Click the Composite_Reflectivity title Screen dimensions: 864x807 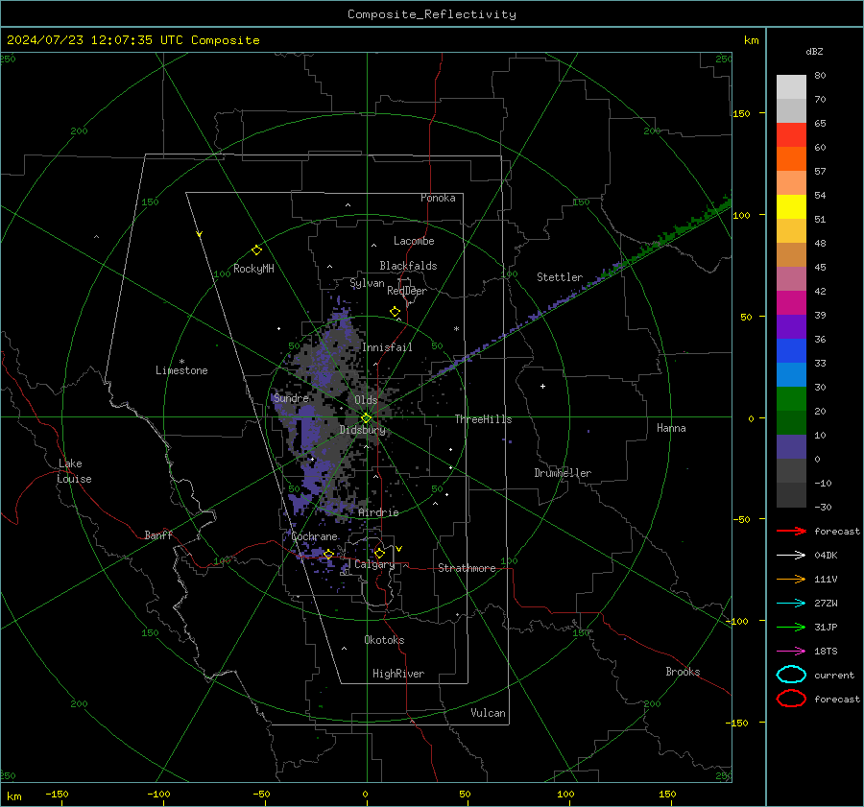(x=432, y=14)
